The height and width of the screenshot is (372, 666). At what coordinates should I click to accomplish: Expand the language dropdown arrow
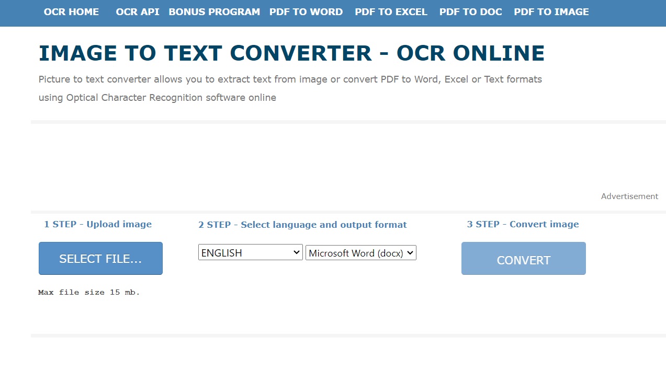(x=297, y=252)
